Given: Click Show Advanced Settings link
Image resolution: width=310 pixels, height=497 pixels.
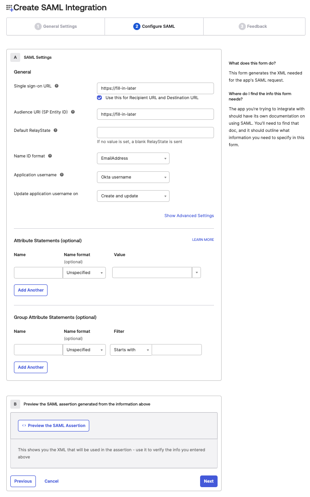Looking at the screenshot, I should click(189, 216).
